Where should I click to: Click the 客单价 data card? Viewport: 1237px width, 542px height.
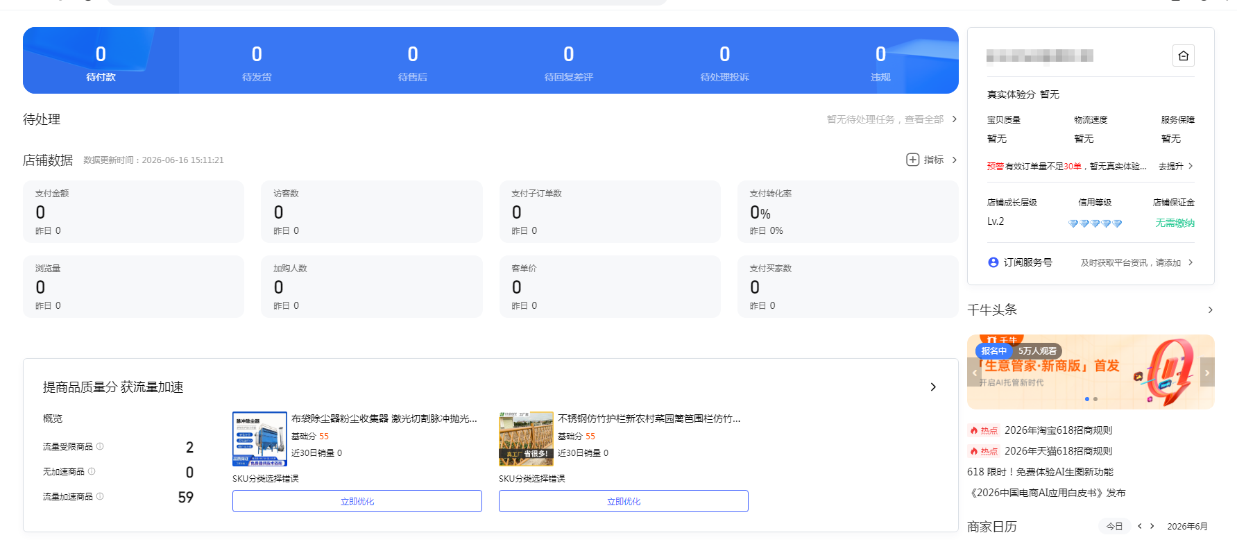pyautogui.click(x=610, y=287)
